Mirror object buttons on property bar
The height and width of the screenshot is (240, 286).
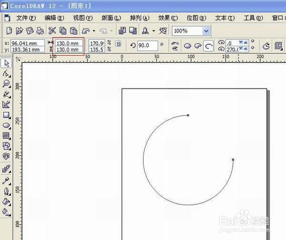[x=175, y=46]
